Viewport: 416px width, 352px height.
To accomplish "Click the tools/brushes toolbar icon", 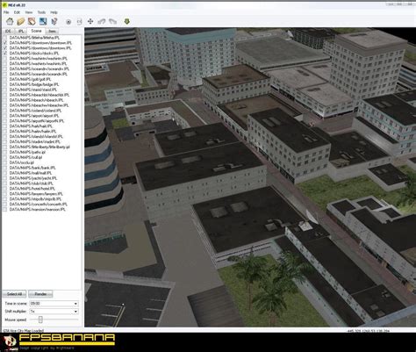I will pyautogui.click(x=54, y=21).
